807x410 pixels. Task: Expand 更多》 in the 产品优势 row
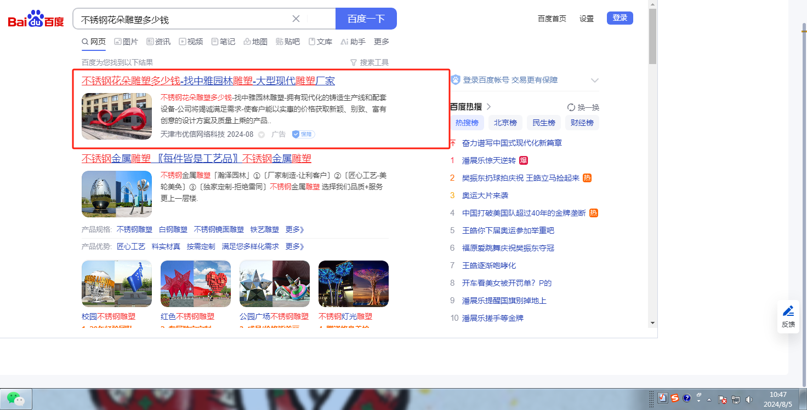click(x=295, y=246)
